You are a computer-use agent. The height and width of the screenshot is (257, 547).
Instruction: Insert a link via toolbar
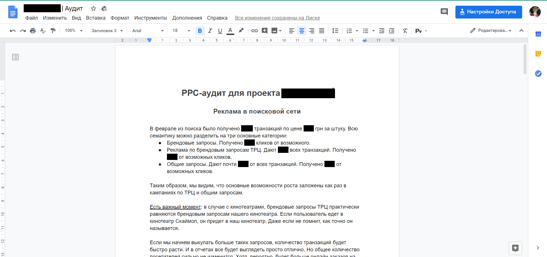tap(255, 31)
